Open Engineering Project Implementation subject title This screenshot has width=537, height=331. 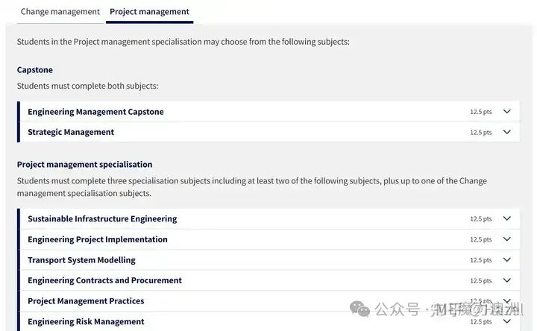point(98,239)
